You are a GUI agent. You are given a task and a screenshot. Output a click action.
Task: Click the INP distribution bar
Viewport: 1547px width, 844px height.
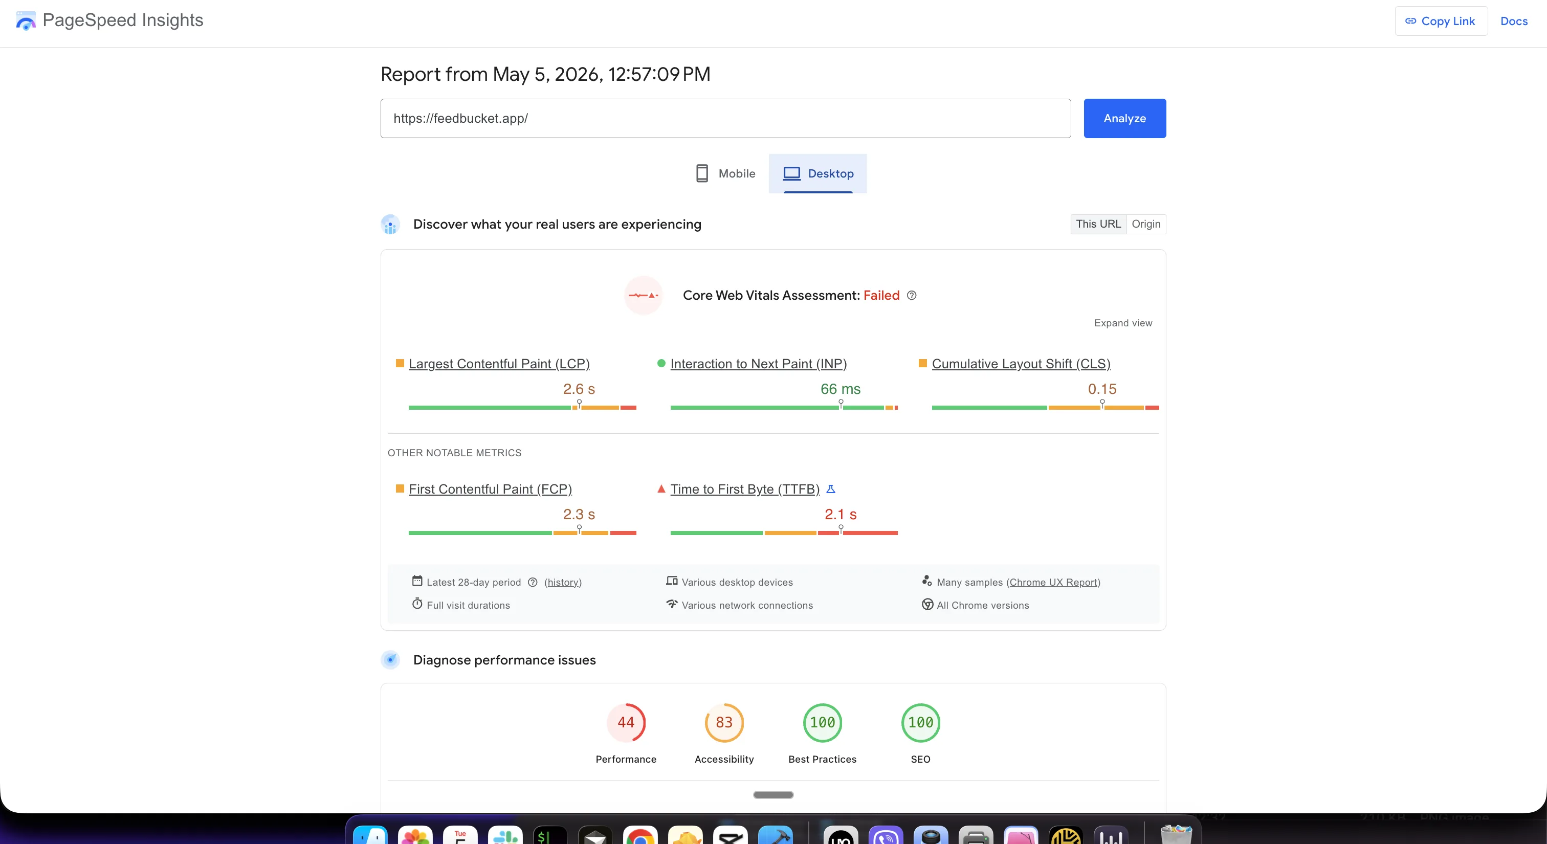tap(784, 408)
